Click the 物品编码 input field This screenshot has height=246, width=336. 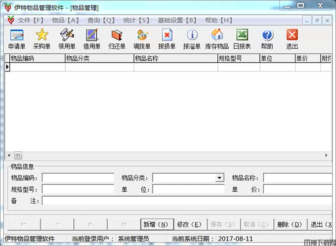pyautogui.click(x=78, y=178)
